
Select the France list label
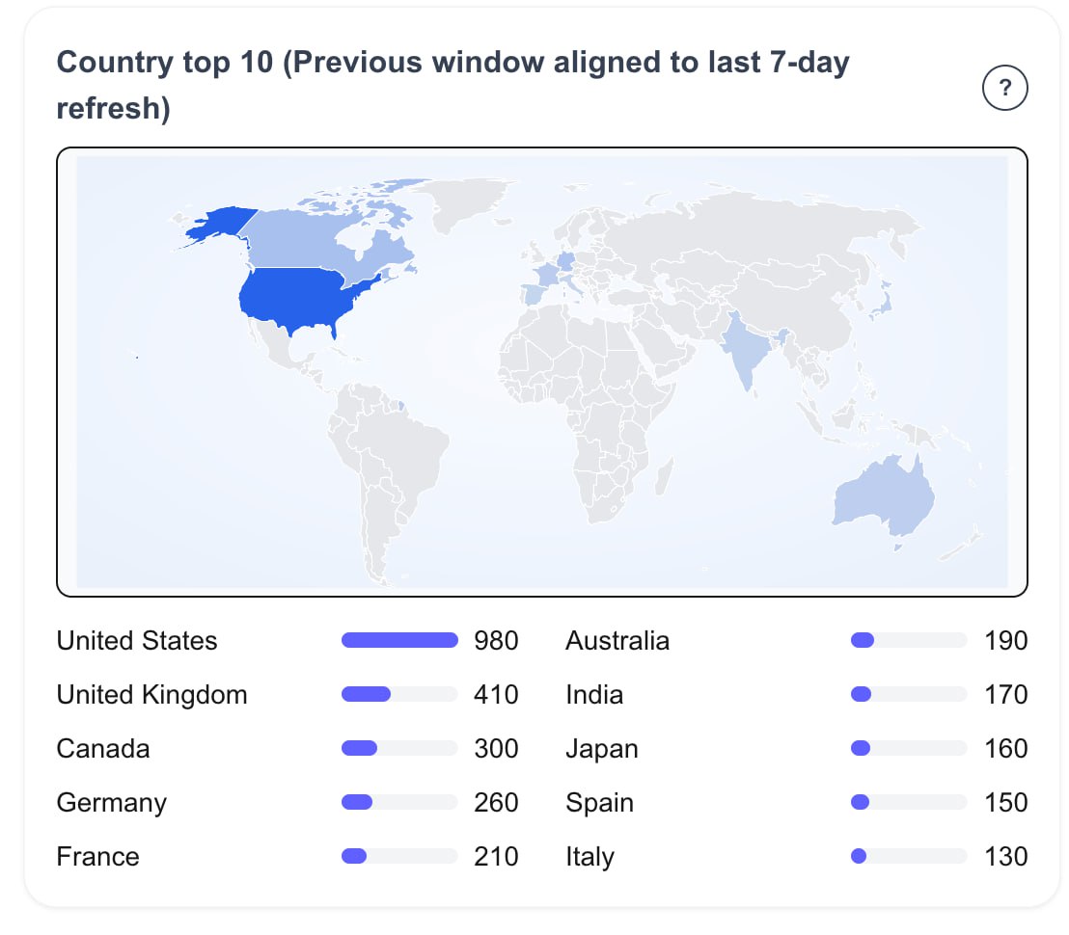point(98,857)
